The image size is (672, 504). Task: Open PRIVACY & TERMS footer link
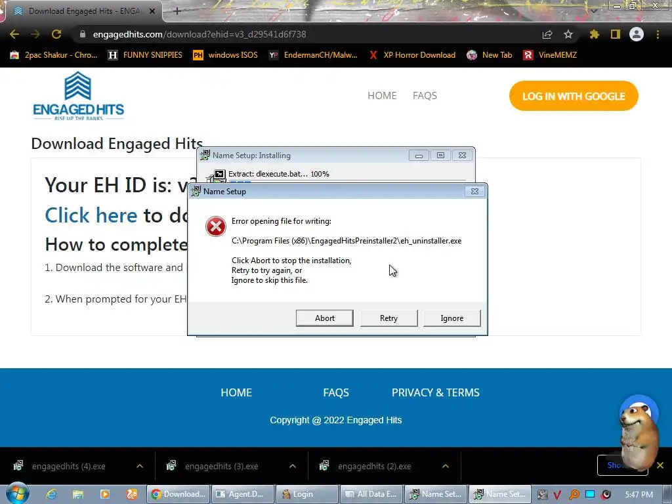tap(436, 392)
